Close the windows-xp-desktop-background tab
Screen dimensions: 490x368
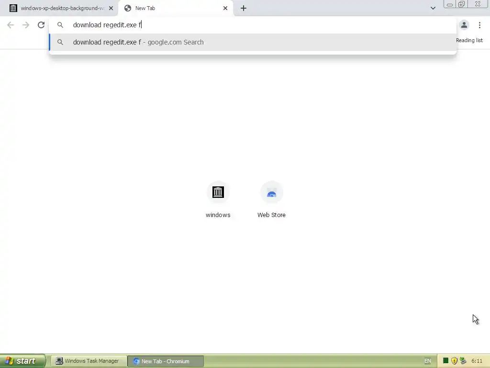(111, 8)
